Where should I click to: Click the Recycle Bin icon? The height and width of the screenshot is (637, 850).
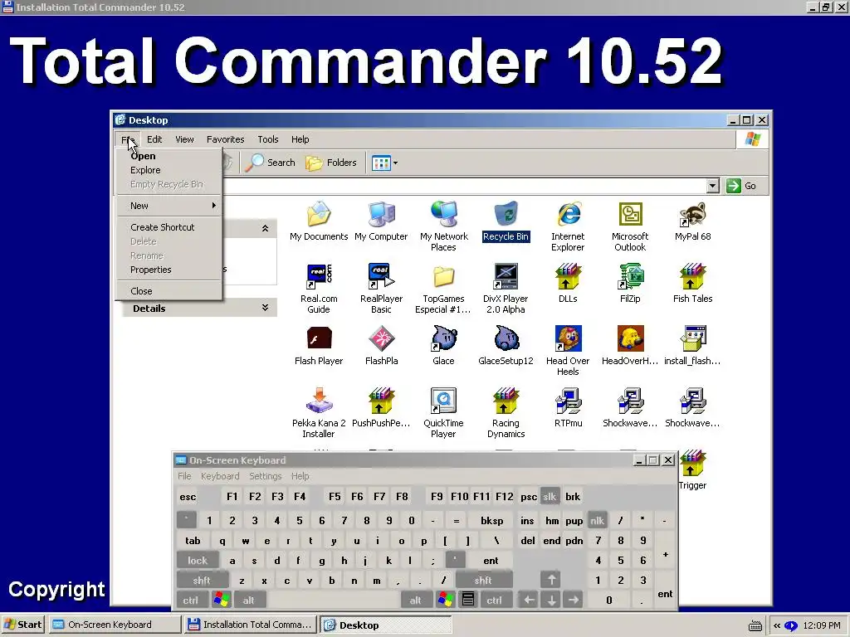506,213
